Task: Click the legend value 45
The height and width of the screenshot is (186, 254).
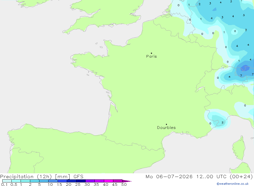Action: [115, 184]
